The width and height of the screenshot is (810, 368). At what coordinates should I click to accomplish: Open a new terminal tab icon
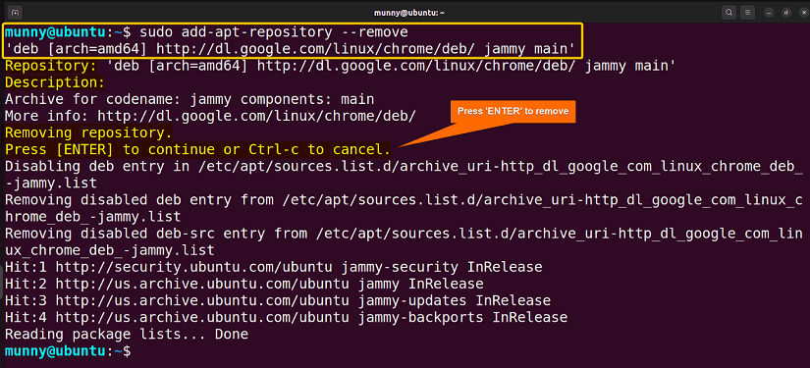(16, 12)
